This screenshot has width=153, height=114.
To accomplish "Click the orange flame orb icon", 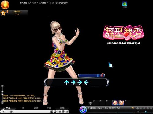I will pos(5,5).
